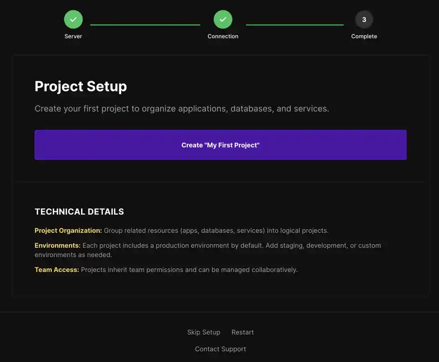Click the Server step label
Viewport: 439px width, 362px height.
coord(73,36)
